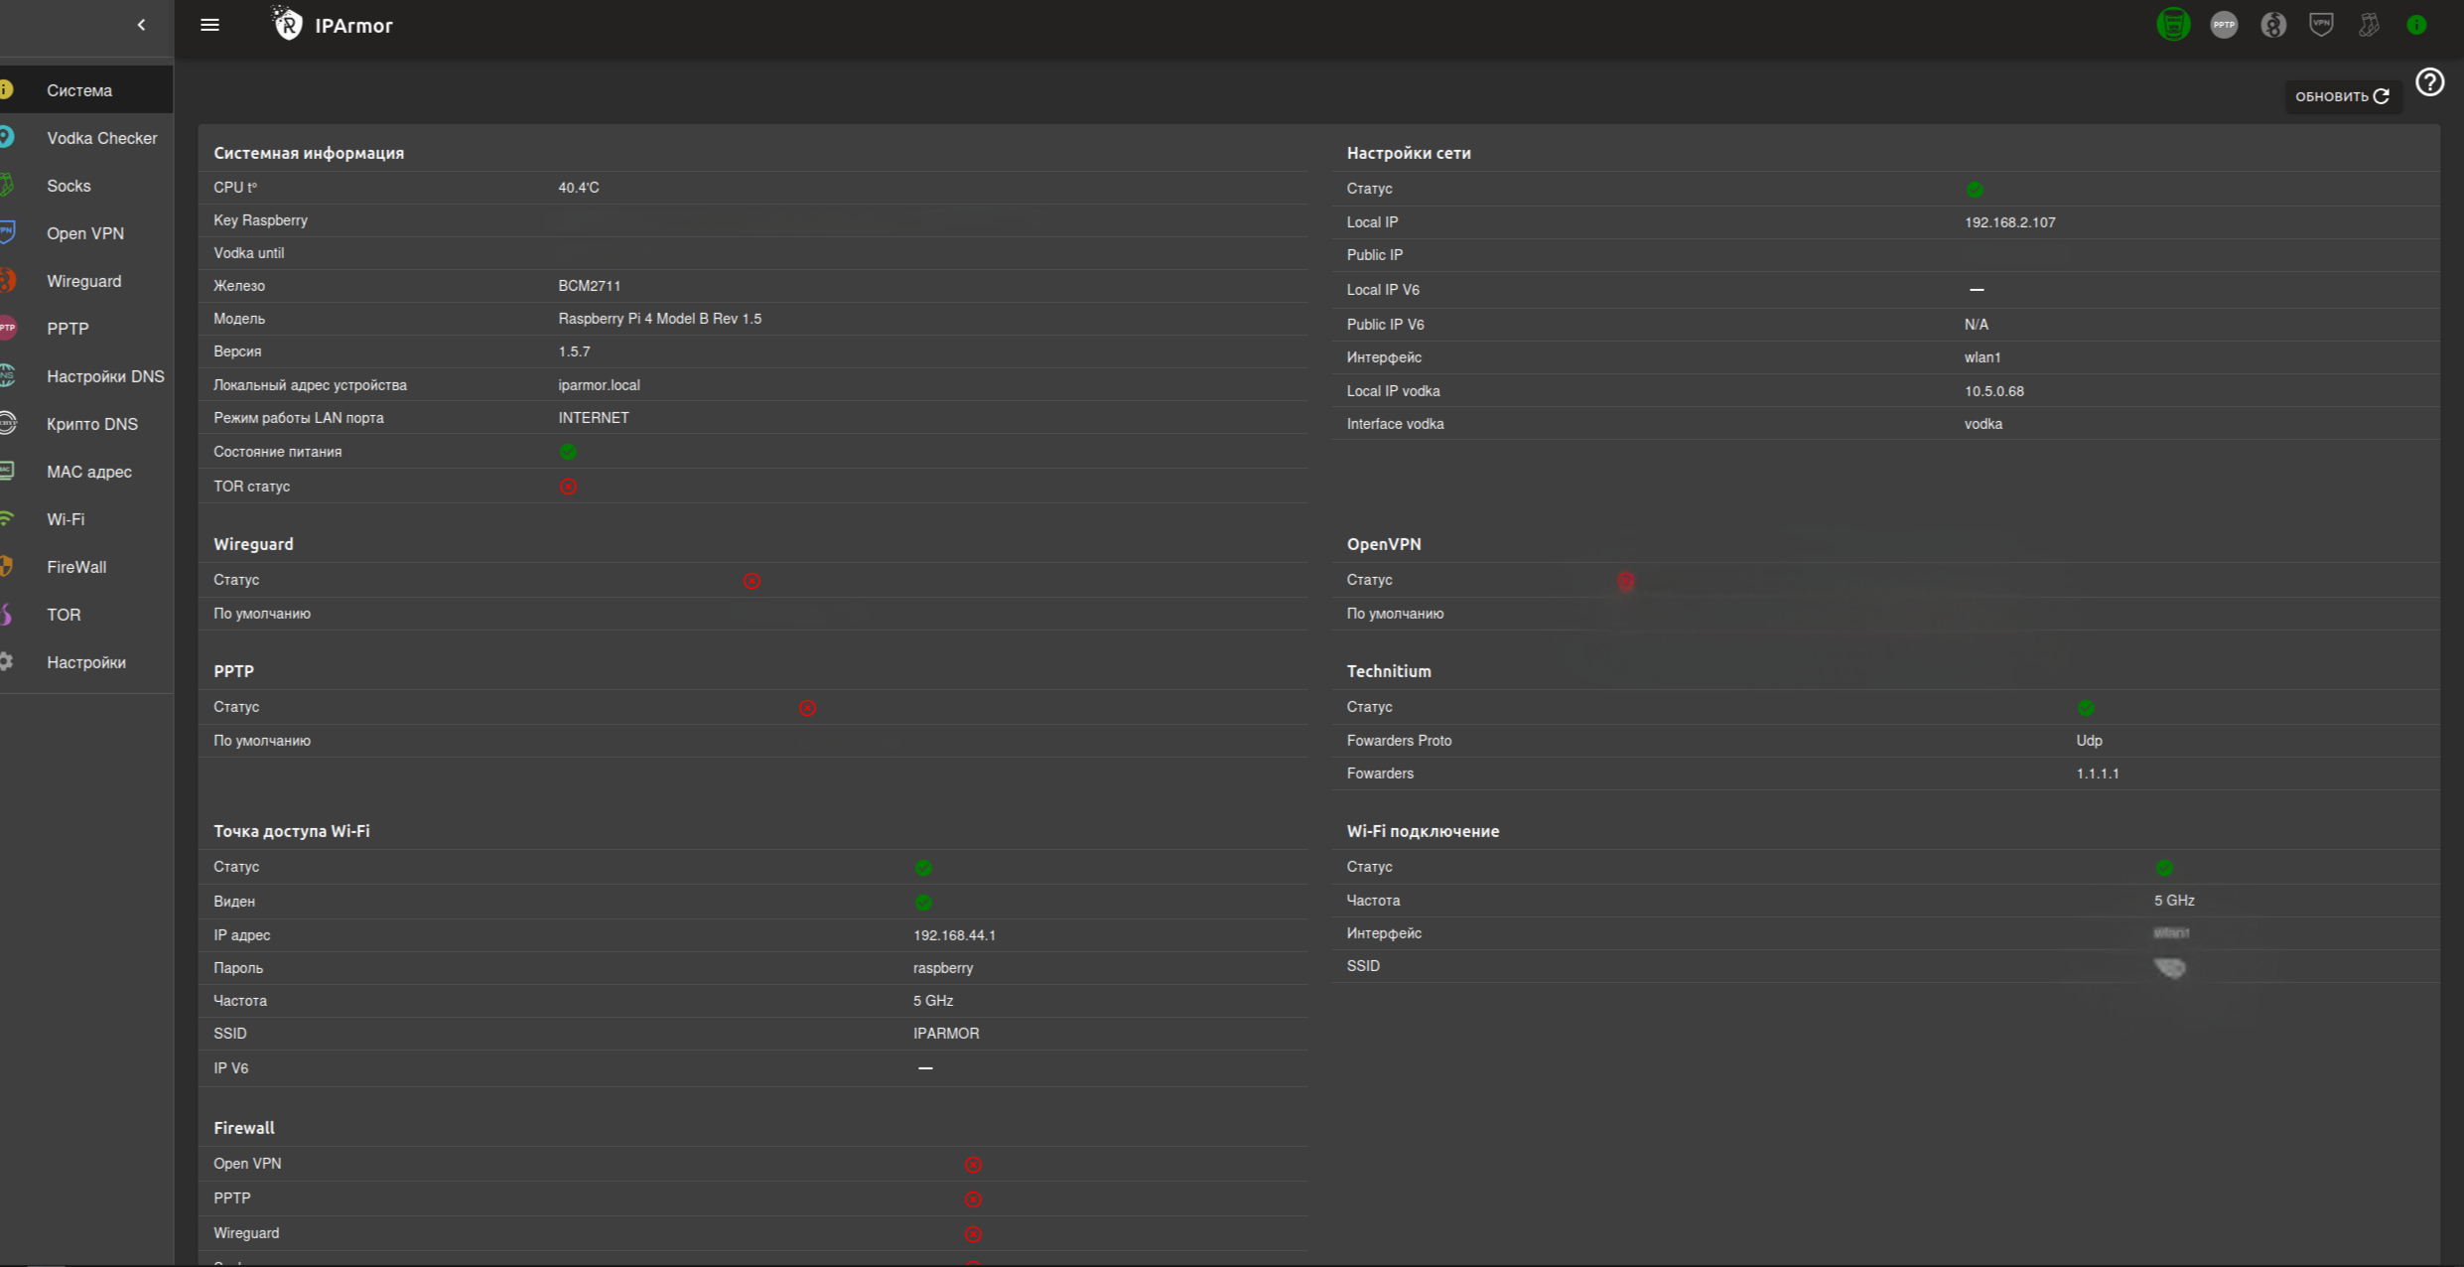This screenshot has width=2464, height=1267.
Task: Open the FireWall menu entry
Action: 76,567
